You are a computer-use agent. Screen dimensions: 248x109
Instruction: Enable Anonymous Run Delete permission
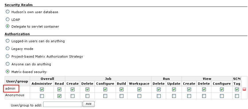pos(159,96)
